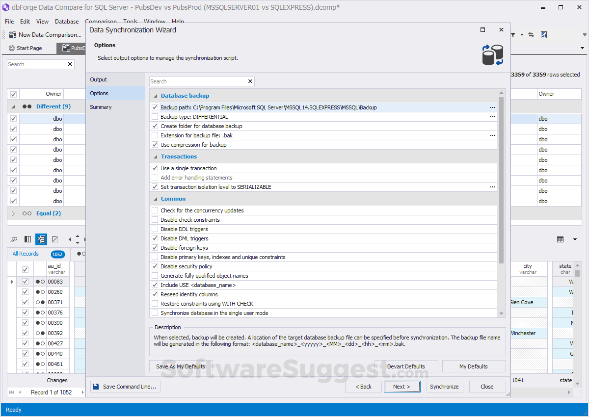Image resolution: width=589 pixels, height=417 pixels.
Task: Select the split grid view icon
Action: (27, 239)
